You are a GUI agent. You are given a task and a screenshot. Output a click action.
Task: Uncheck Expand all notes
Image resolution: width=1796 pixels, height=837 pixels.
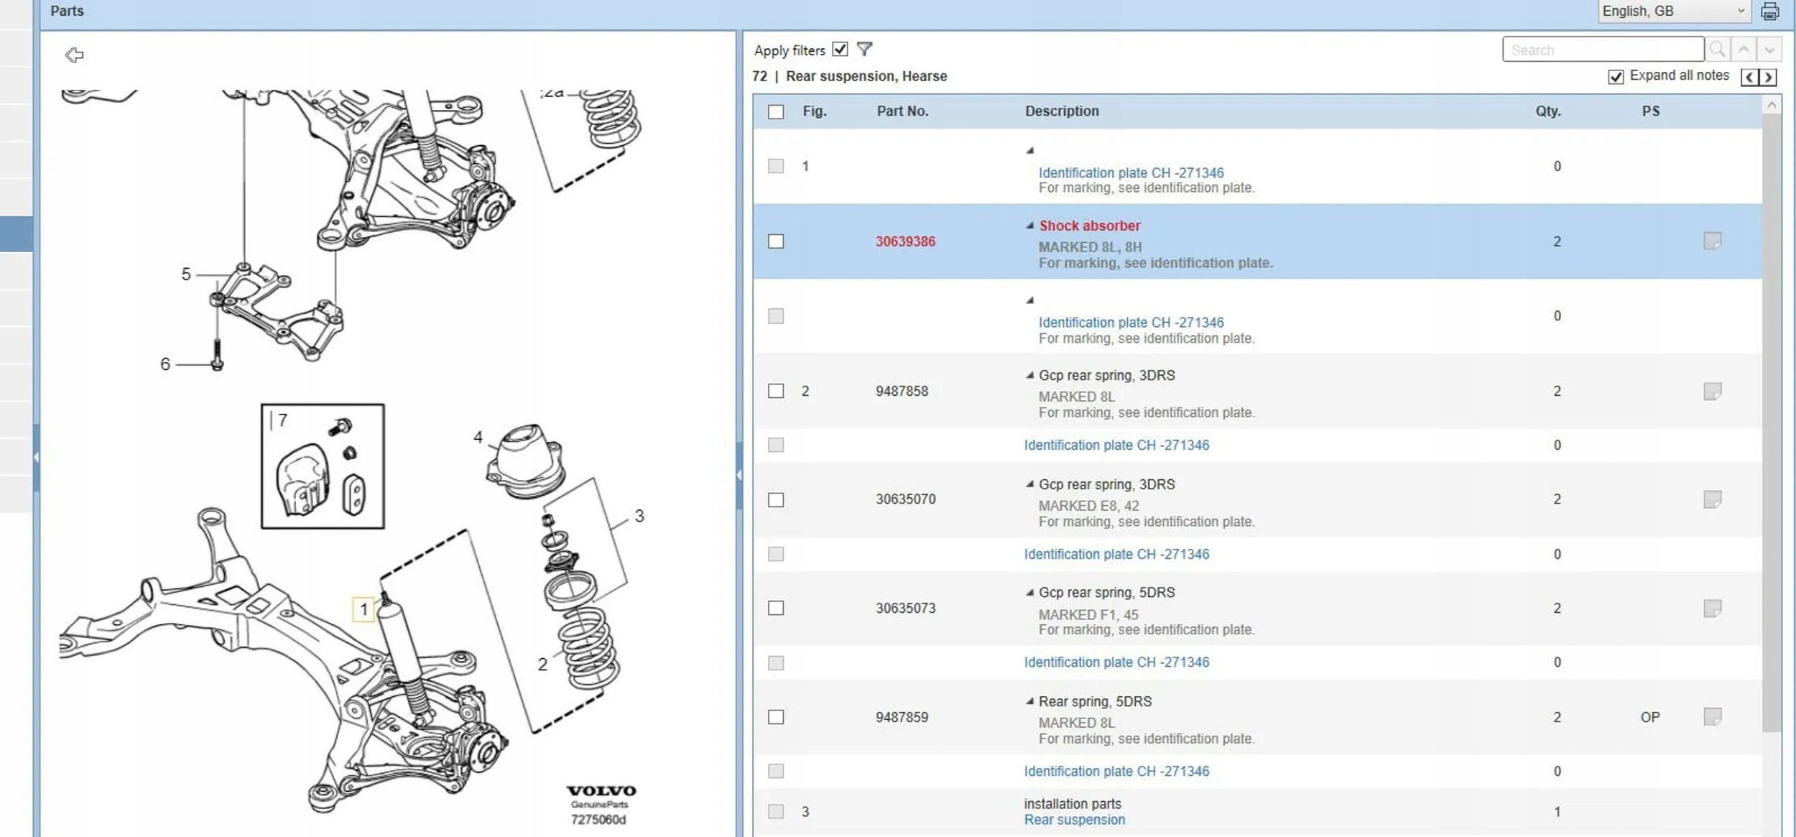coord(1616,77)
